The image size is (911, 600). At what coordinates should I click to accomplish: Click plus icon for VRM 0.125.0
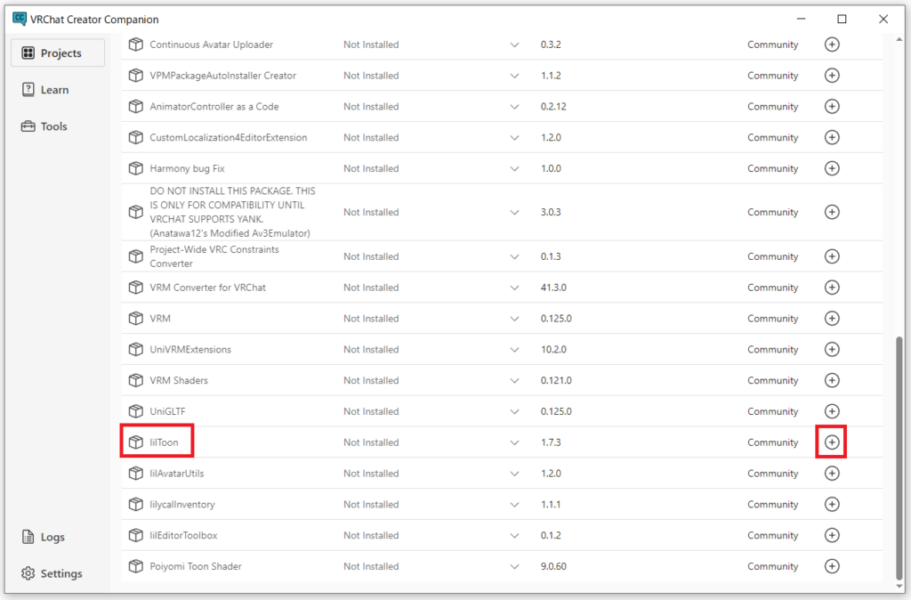point(832,319)
